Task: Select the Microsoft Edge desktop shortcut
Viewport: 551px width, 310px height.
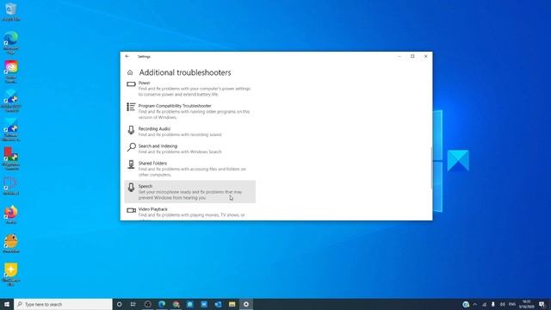Action: click(x=11, y=42)
